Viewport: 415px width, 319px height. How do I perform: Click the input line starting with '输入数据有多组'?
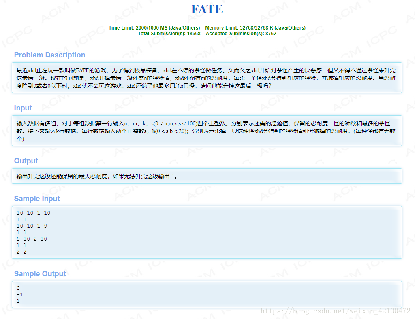point(203,123)
